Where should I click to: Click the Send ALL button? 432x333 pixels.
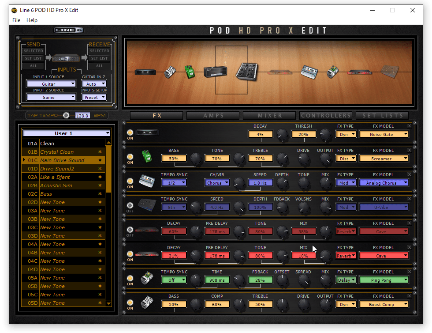(34, 66)
